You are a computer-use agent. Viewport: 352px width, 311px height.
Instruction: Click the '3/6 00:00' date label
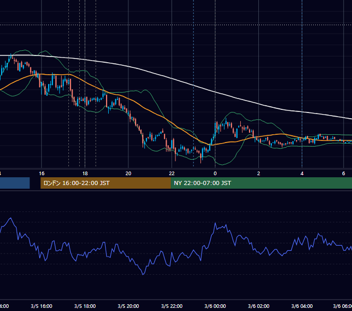pyautogui.click(x=215, y=306)
